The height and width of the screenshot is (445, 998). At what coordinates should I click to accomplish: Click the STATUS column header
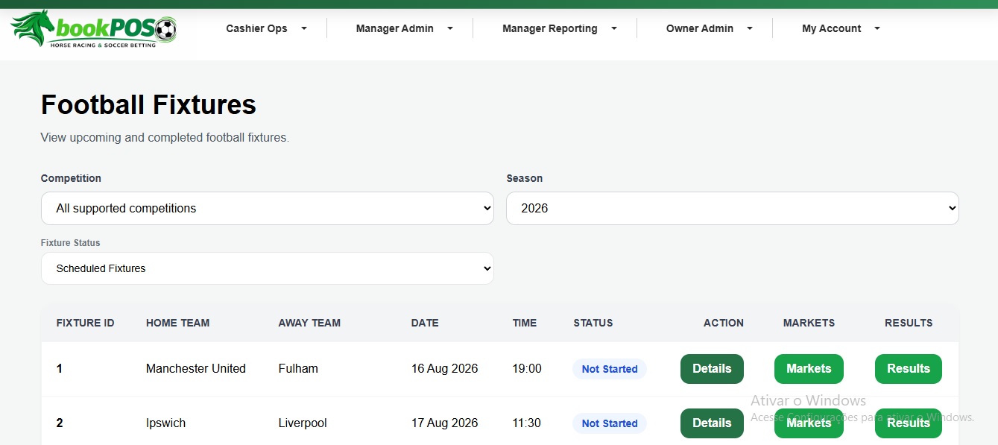tap(593, 323)
